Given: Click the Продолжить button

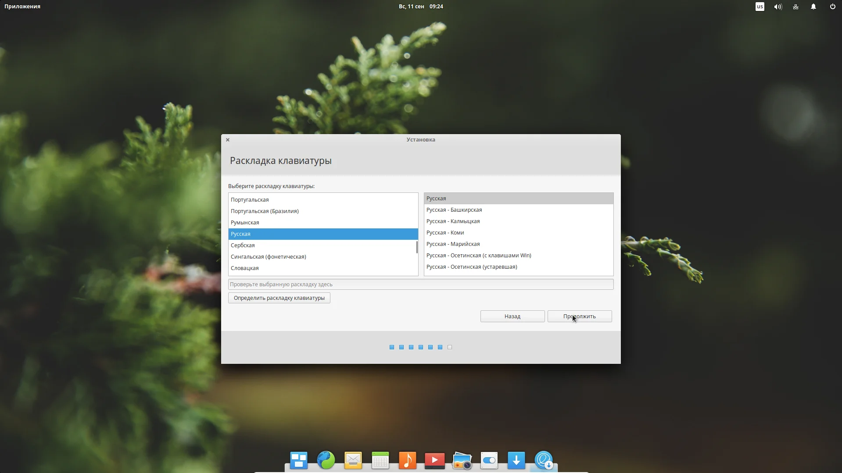Looking at the screenshot, I should point(580,317).
